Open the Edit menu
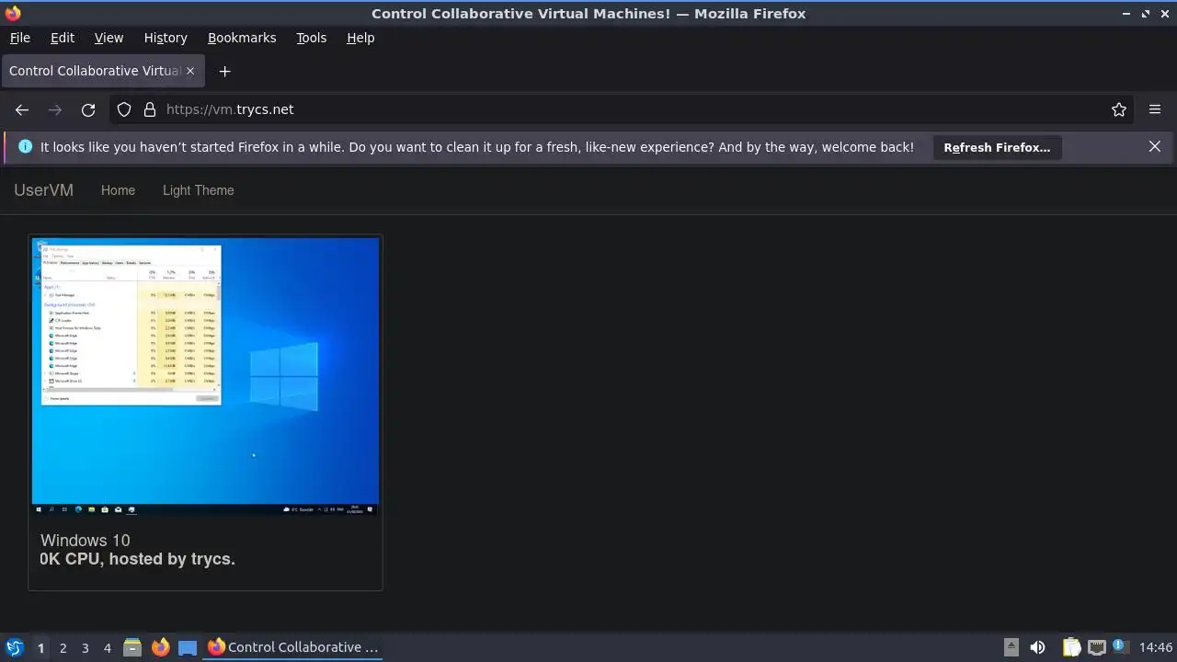This screenshot has height=662, width=1177. coord(63,38)
